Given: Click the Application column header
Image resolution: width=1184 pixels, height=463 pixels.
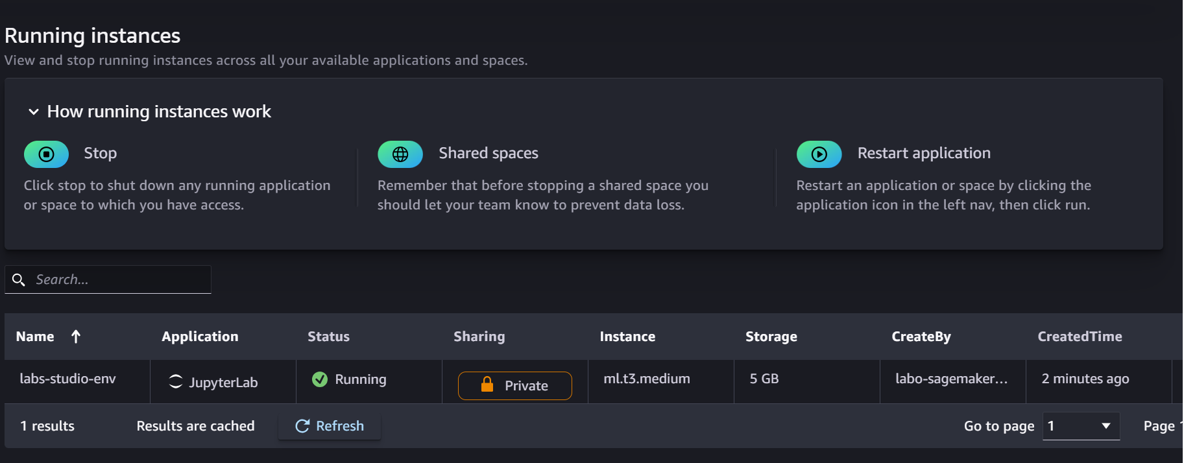Looking at the screenshot, I should [200, 337].
